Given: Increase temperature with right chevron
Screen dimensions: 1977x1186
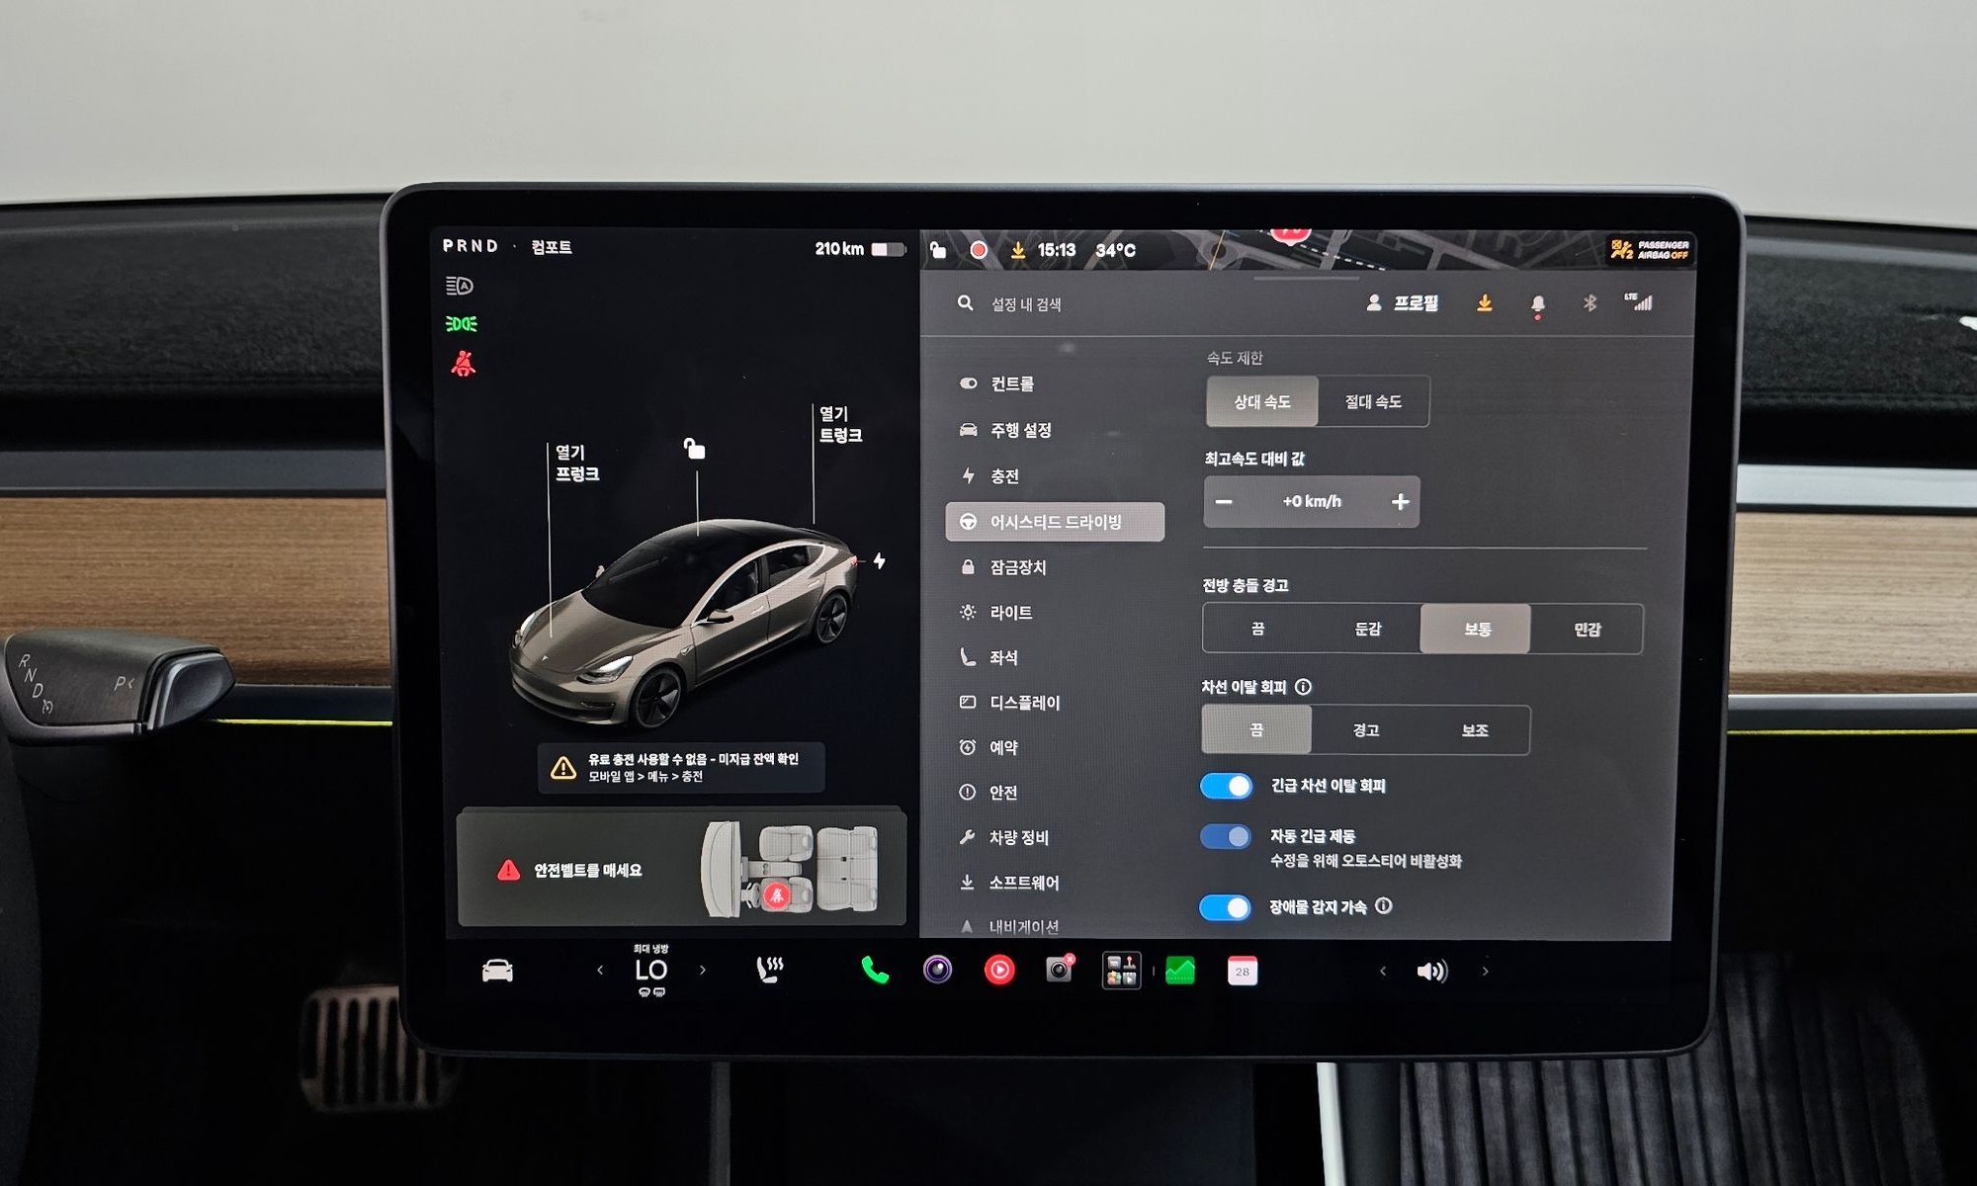Looking at the screenshot, I should tap(703, 971).
